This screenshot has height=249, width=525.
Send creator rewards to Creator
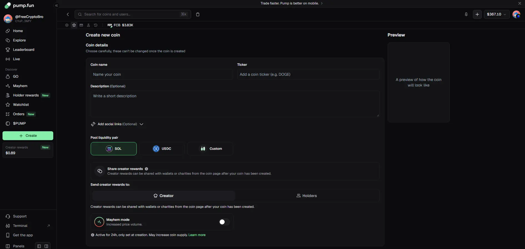(x=164, y=196)
